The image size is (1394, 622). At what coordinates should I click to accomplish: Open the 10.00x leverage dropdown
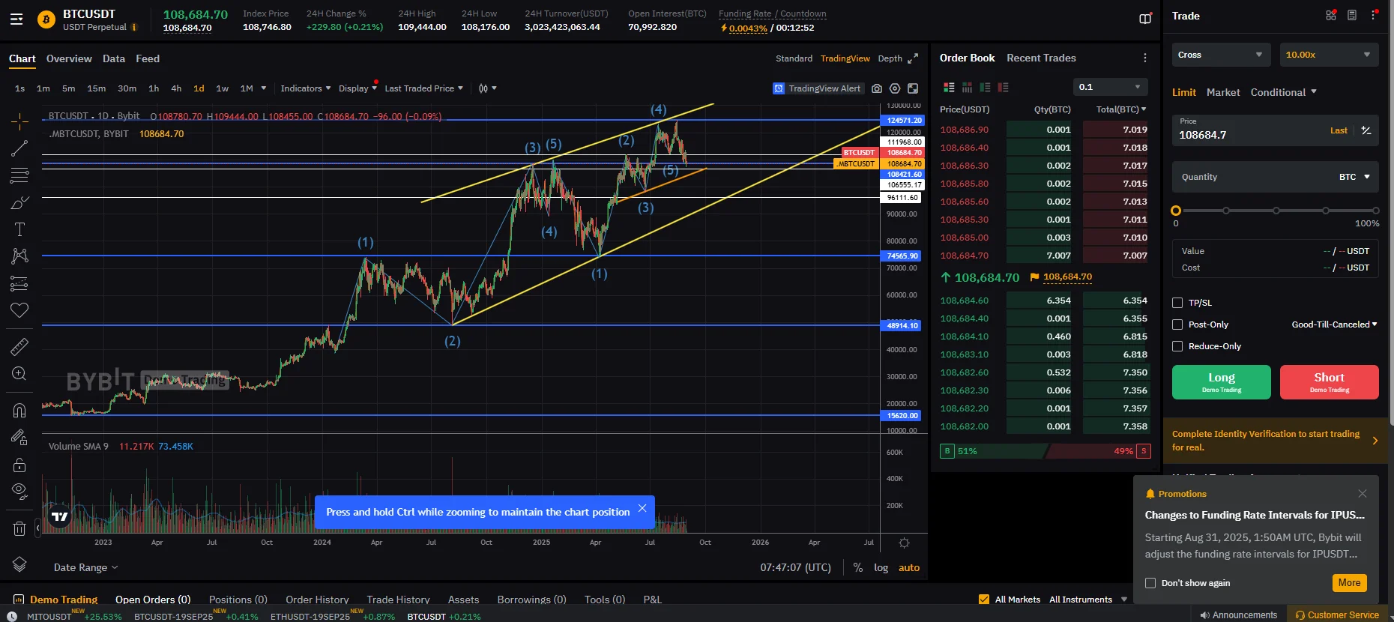[x=1330, y=55]
